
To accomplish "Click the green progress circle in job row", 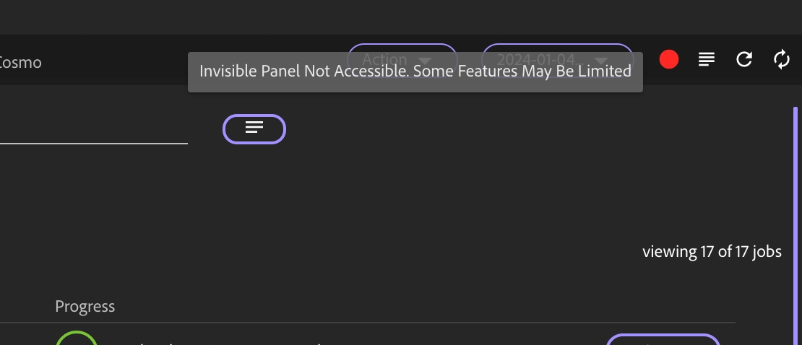I will tap(77, 341).
